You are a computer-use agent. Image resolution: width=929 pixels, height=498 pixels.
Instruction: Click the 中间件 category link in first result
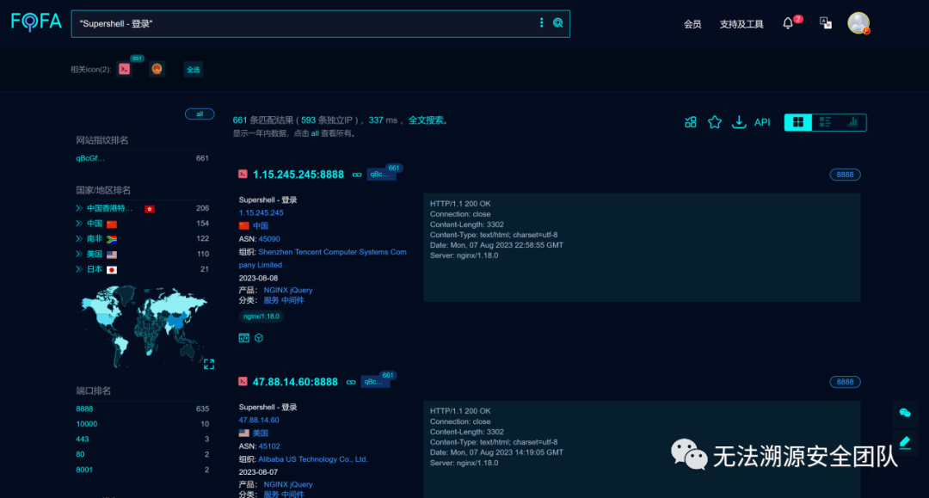click(292, 300)
